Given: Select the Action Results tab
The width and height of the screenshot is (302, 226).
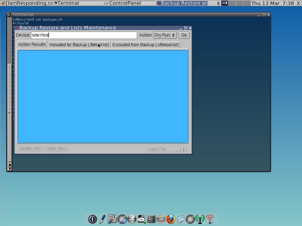Looking at the screenshot, I should pyautogui.click(x=32, y=45).
